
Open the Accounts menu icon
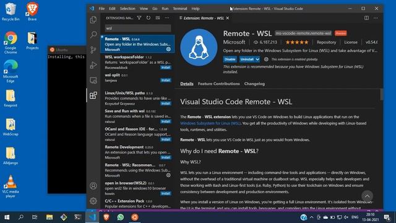[93, 186]
